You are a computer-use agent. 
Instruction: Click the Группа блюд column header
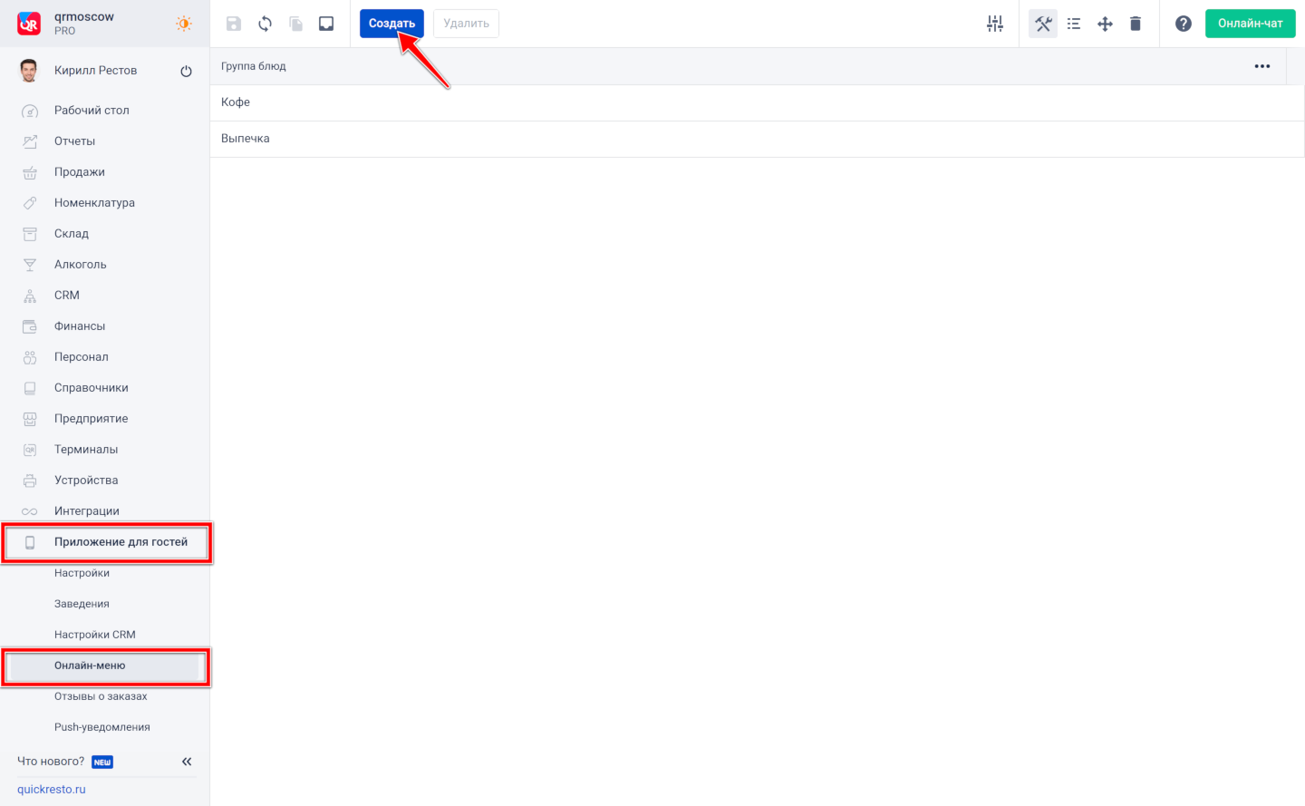[x=254, y=66]
